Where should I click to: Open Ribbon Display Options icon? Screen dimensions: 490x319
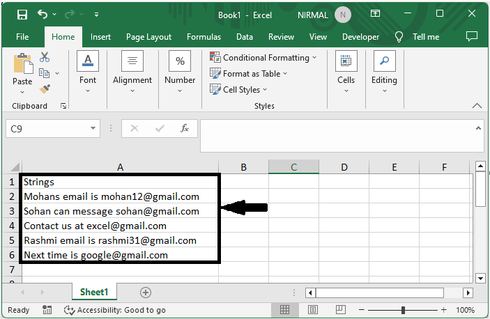coord(375,13)
